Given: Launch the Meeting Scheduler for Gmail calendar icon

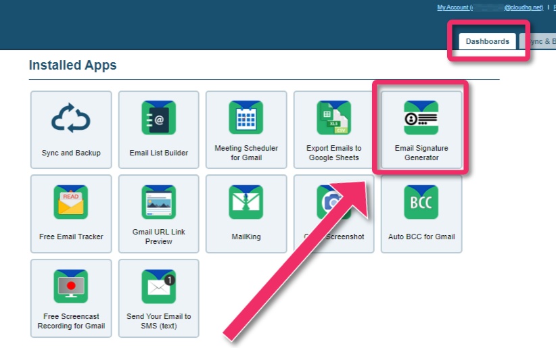Looking at the screenshot, I should tap(246, 118).
